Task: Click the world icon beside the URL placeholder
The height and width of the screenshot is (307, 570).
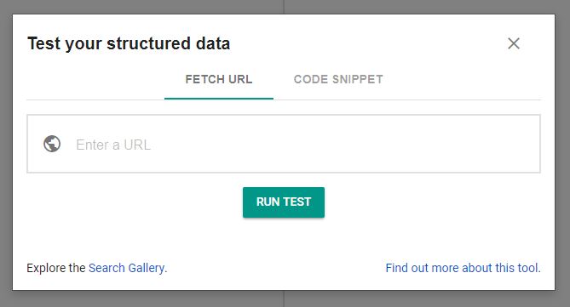Action: click(x=52, y=144)
